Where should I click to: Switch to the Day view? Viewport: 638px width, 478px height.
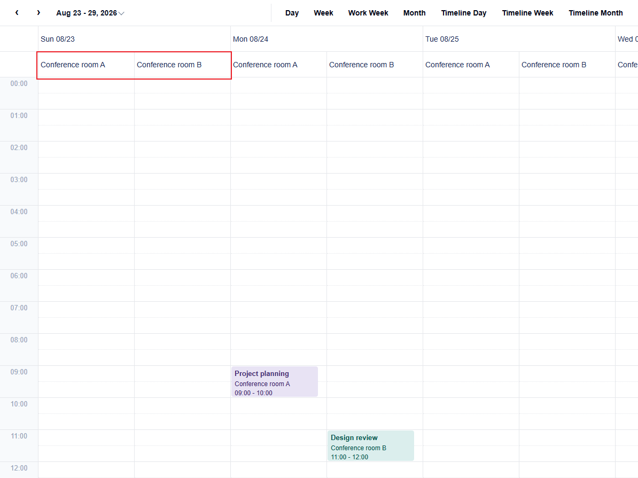pos(292,13)
